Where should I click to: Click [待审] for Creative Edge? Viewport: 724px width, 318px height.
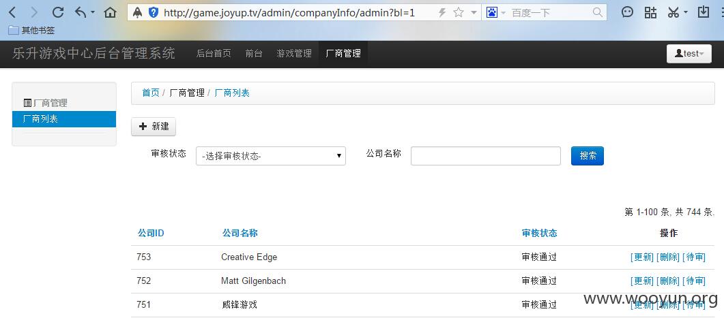694,257
